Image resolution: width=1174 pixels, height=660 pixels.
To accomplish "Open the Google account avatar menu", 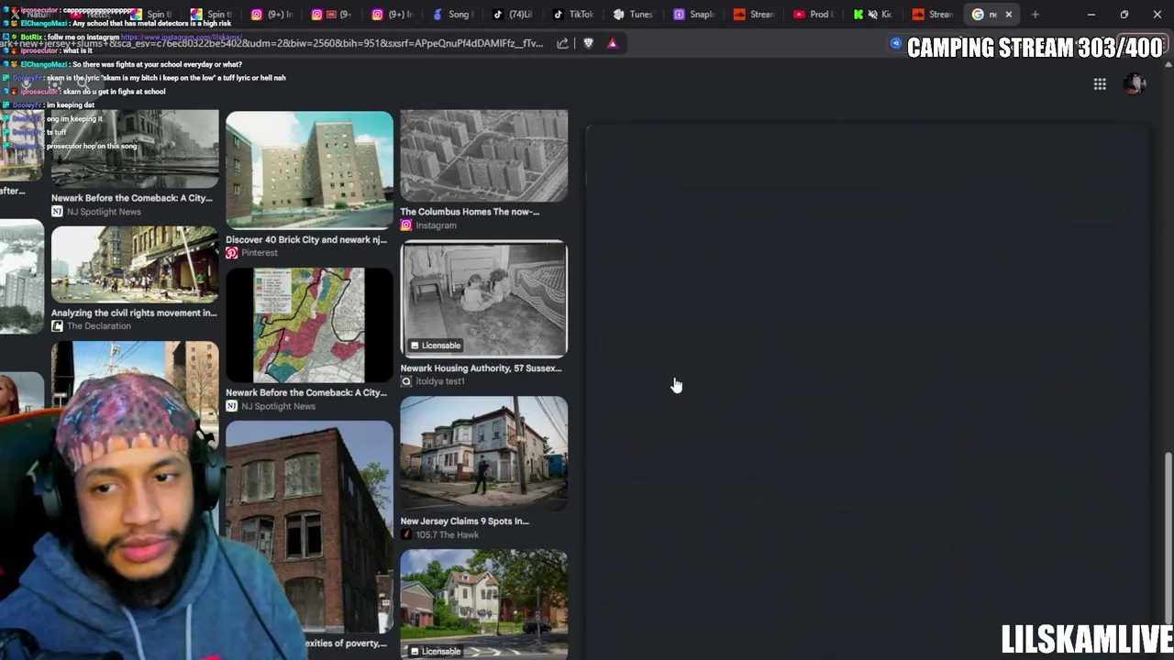I will [1135, 84].
